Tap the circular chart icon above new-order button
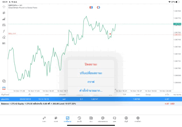This screenshot has height=127, width=182. (4, 81)
